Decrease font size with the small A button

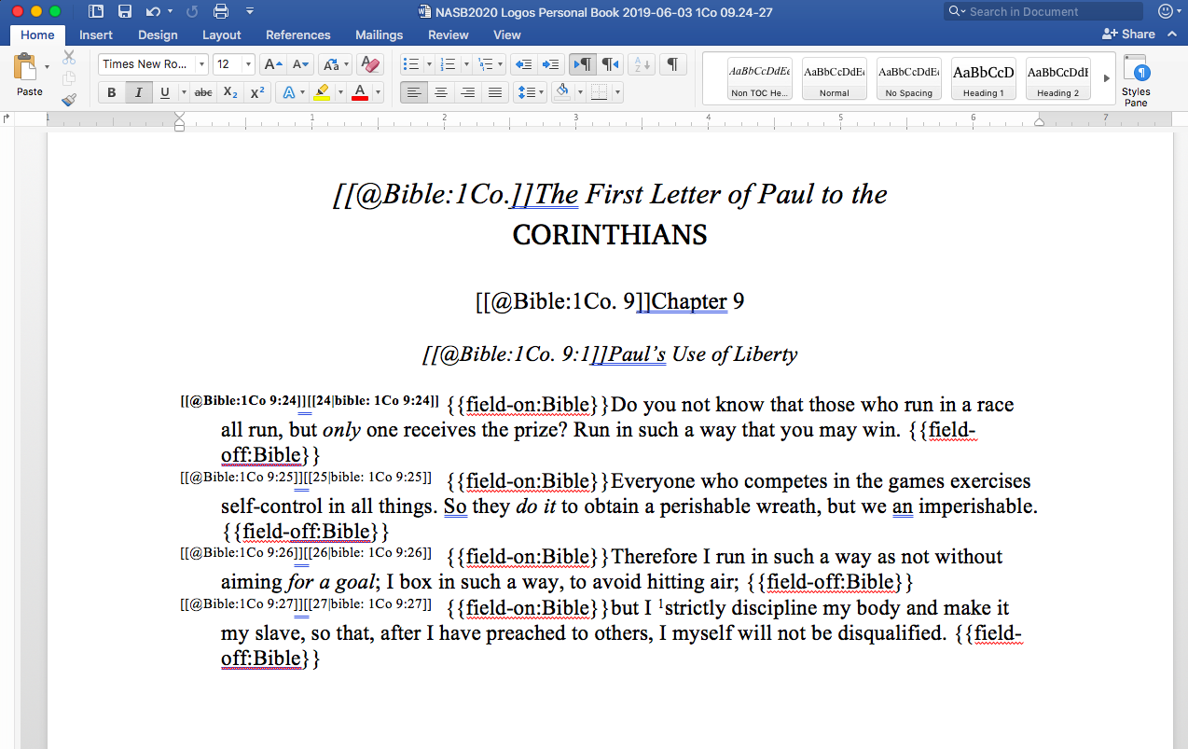[300, 64]
